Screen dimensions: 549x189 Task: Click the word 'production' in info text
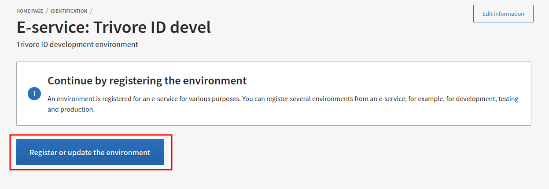coord(78,109)
